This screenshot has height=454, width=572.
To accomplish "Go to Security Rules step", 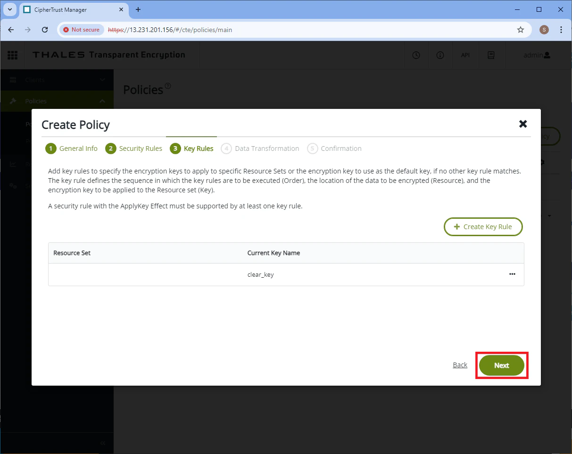I will pos(133,149).
